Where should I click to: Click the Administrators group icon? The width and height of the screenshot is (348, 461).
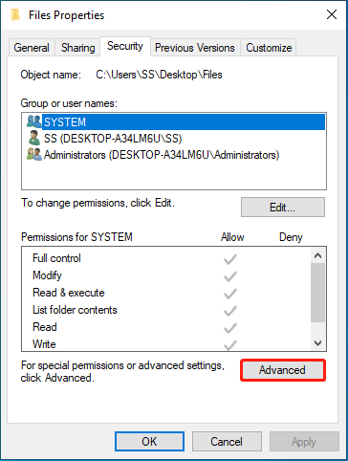[34, 154]
